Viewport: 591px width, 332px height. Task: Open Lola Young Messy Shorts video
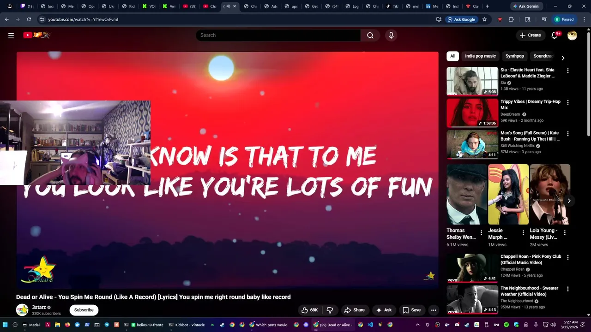click(x=550, y=194)
